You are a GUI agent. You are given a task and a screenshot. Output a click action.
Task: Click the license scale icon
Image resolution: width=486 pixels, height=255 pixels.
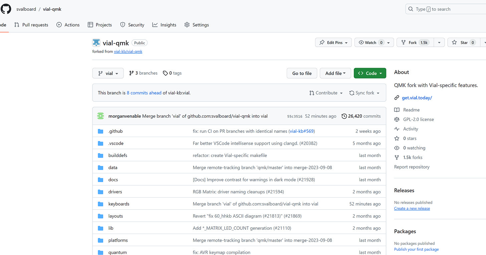(397, 119)
